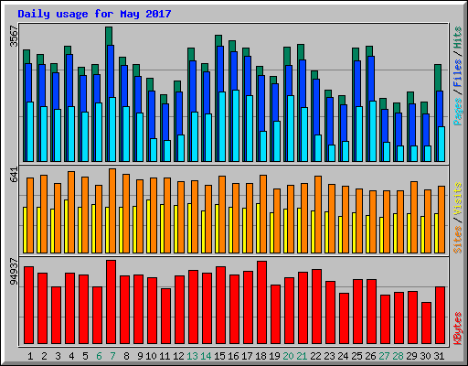Select green weekend day label 28

click(398, 356)
